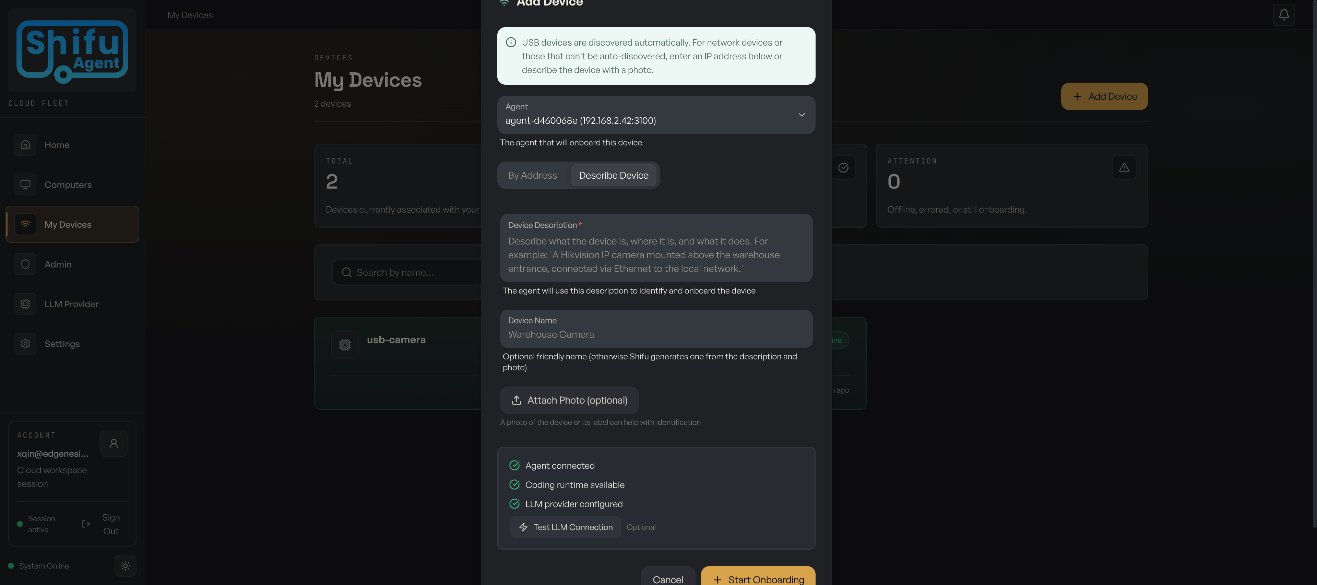Open Computers from the sidebar monitor icon
Screen dimensions: 1317x585
coord(25,184)
